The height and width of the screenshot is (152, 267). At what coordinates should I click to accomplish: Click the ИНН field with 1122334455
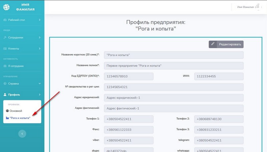219,76
